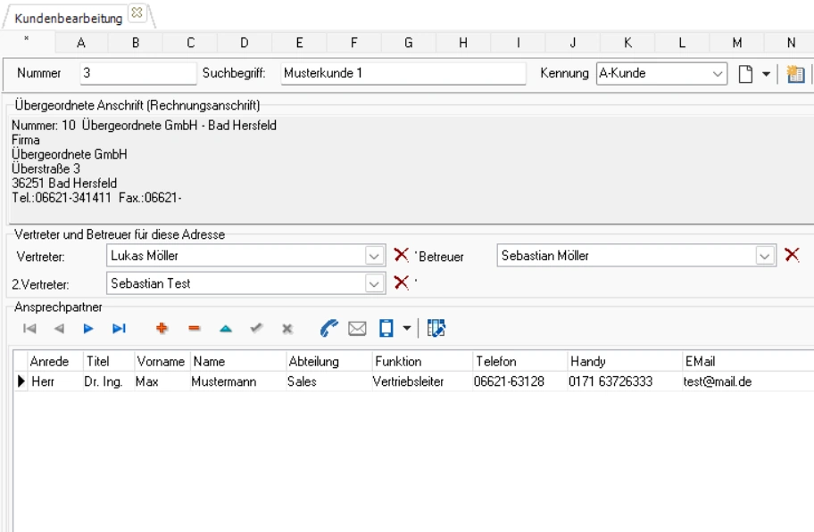Click the mobile phone icon
The width and height of the screenshot is (814, 532).
pos(386,328)
